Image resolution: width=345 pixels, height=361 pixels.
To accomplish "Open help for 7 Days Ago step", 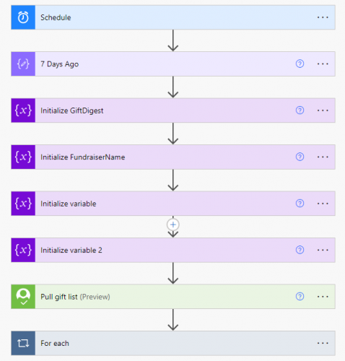I will click(300, 64).
